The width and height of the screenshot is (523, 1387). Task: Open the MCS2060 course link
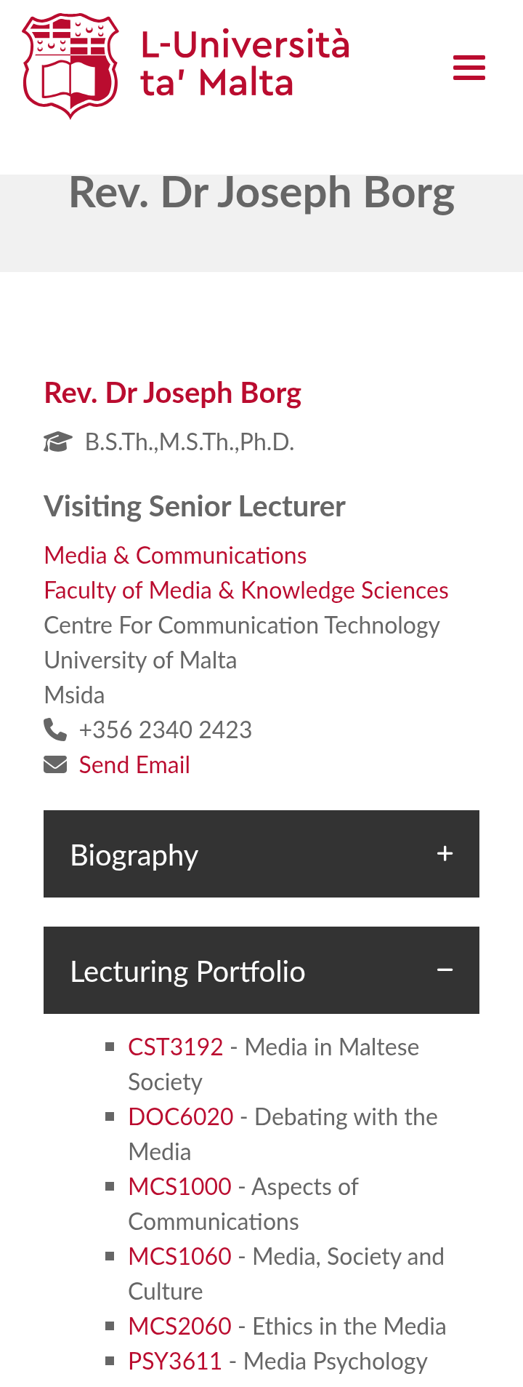180,1327
